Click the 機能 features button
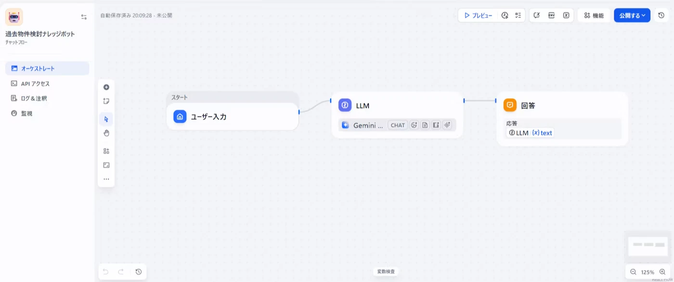Image resolution: width=674 pixels, height=282 pixels. pos(594,15)
